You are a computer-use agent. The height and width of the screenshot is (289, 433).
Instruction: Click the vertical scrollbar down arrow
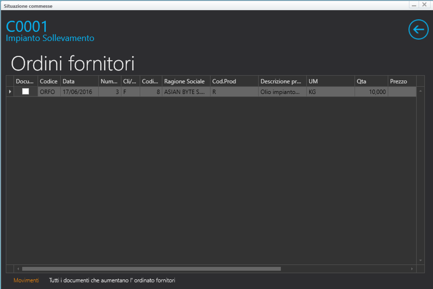(x=420, y=260)
